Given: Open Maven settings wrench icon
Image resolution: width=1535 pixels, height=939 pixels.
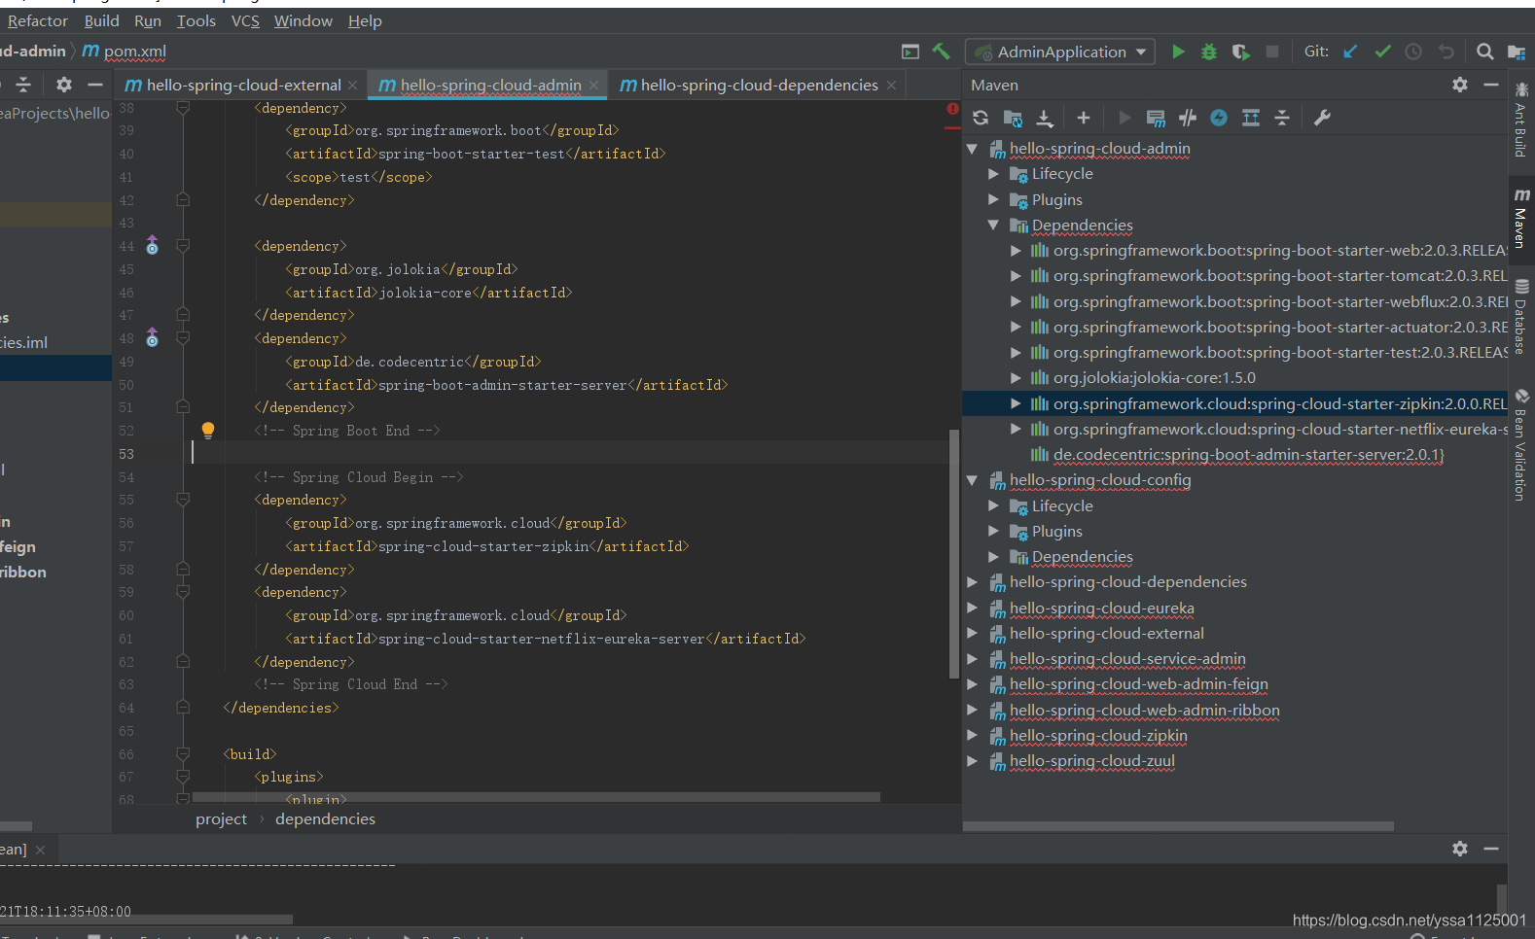Looking at the screenshot, I should tap(1322, 118).
